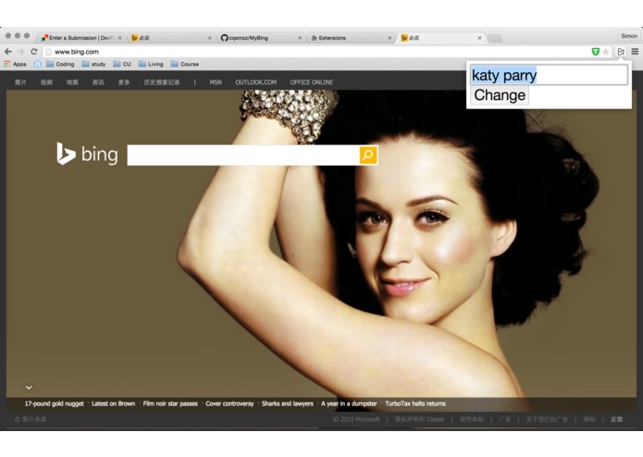This screenshot has height=457, width=643.
Task: Open the Sharks and lawyers headline
Action: pos(288,403)
